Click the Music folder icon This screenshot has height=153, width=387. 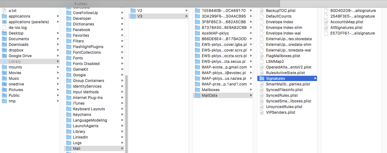4,79
